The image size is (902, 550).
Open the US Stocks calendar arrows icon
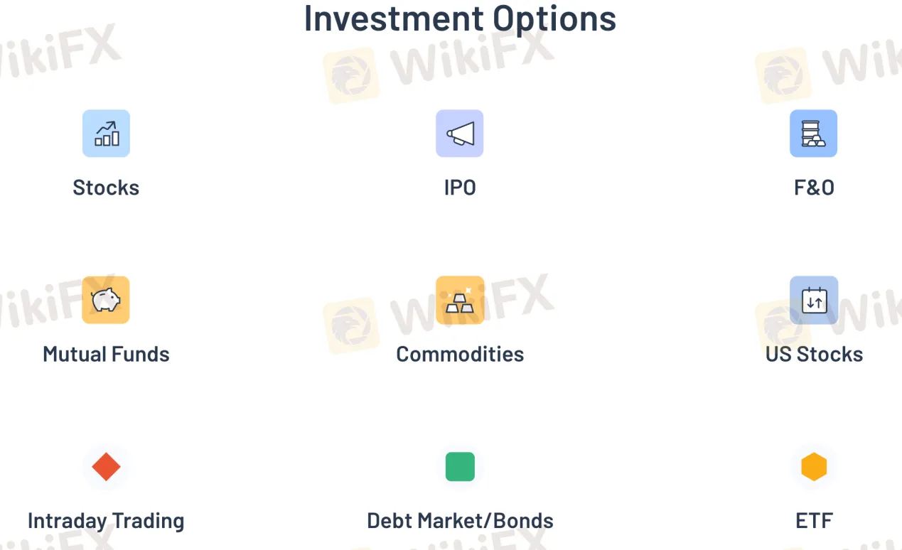click(813, 300)
